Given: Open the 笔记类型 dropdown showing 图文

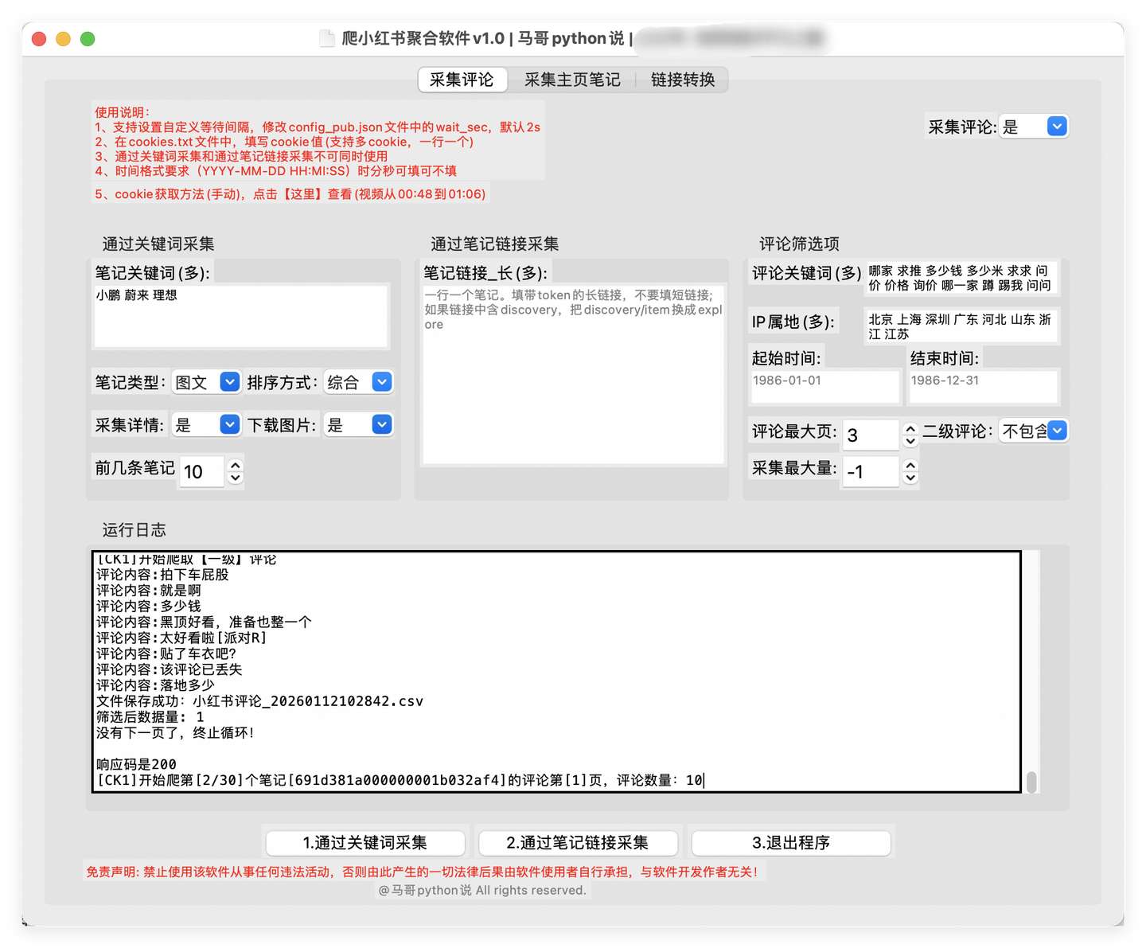Looking at the screenshot, I should click(229, 381).
